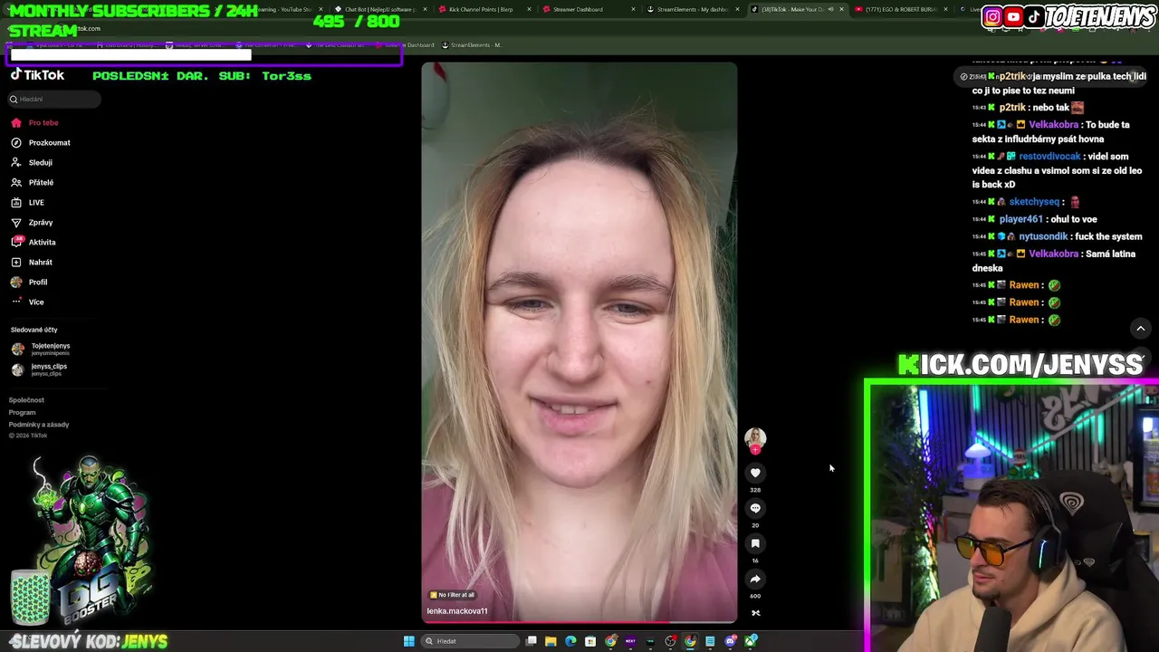Click chat username restovdivocak
The height and width of the screenshot is (652, 1159).
[1049, 156]
